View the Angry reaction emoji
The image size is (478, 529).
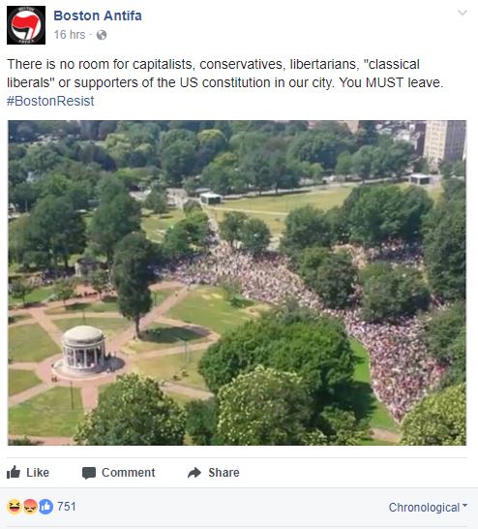tap(30, 507)
